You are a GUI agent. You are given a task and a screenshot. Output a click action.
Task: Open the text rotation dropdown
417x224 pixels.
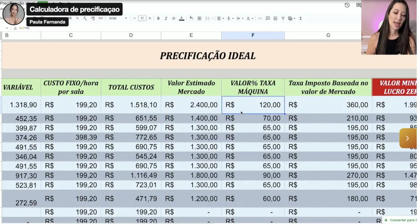[x=249, y=18]
